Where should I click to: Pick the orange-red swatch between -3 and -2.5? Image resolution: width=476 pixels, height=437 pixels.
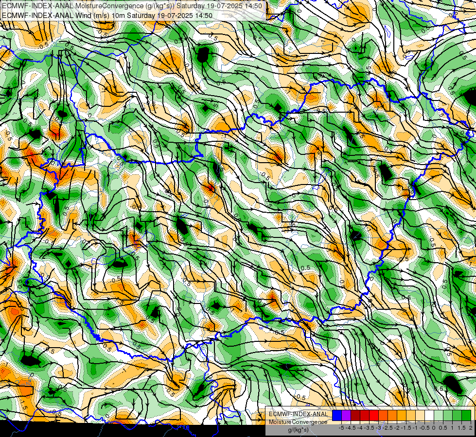coord(383,416)
